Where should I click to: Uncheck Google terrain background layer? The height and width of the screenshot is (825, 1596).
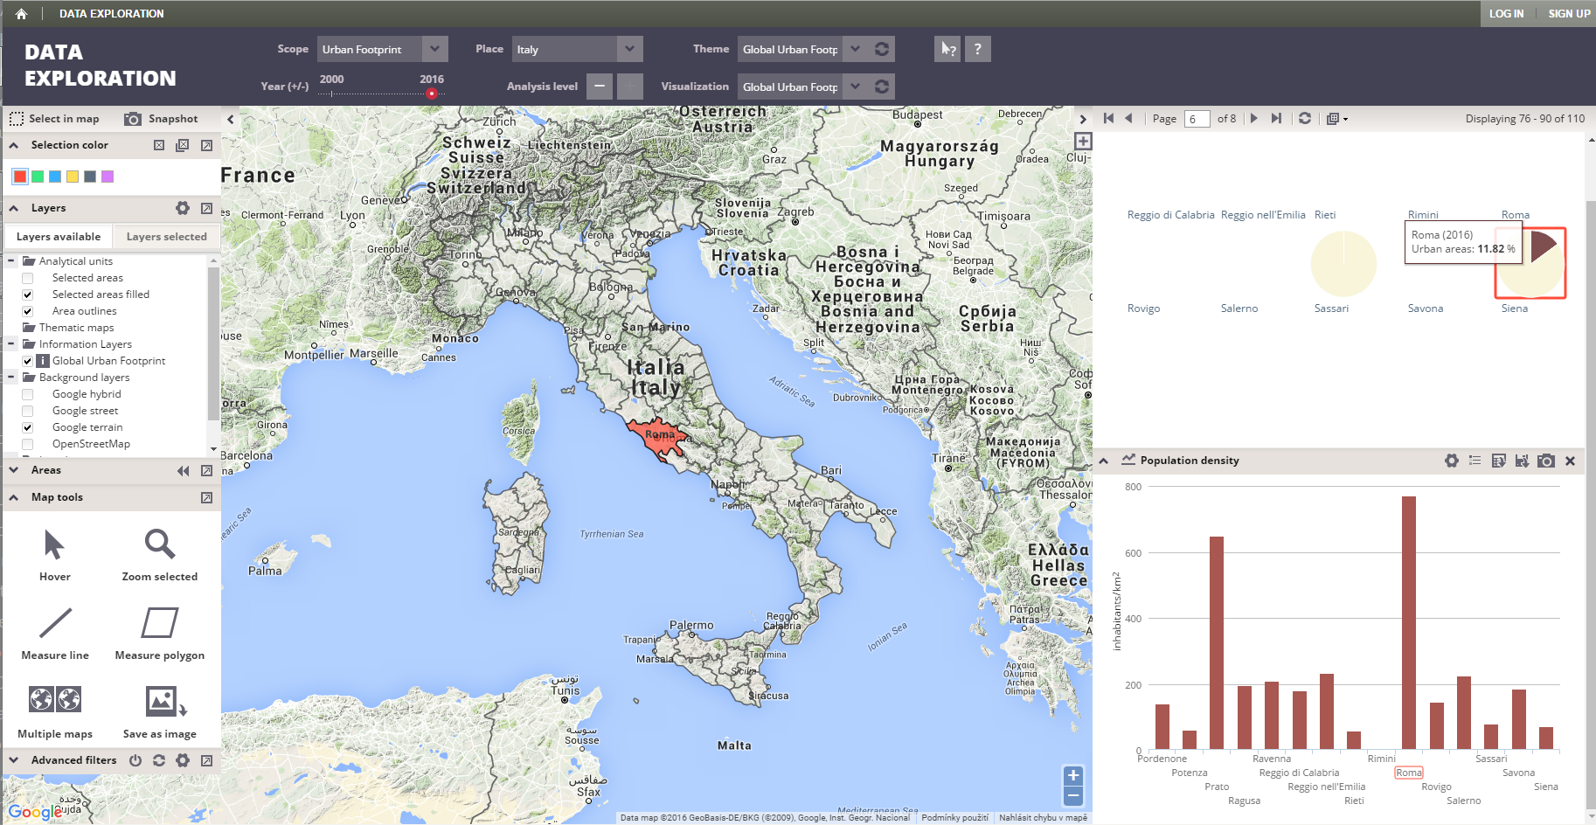coord(28,427)
